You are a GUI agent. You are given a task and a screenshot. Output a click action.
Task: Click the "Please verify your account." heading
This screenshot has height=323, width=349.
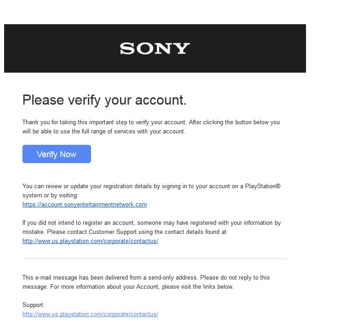tap(104, 100)
